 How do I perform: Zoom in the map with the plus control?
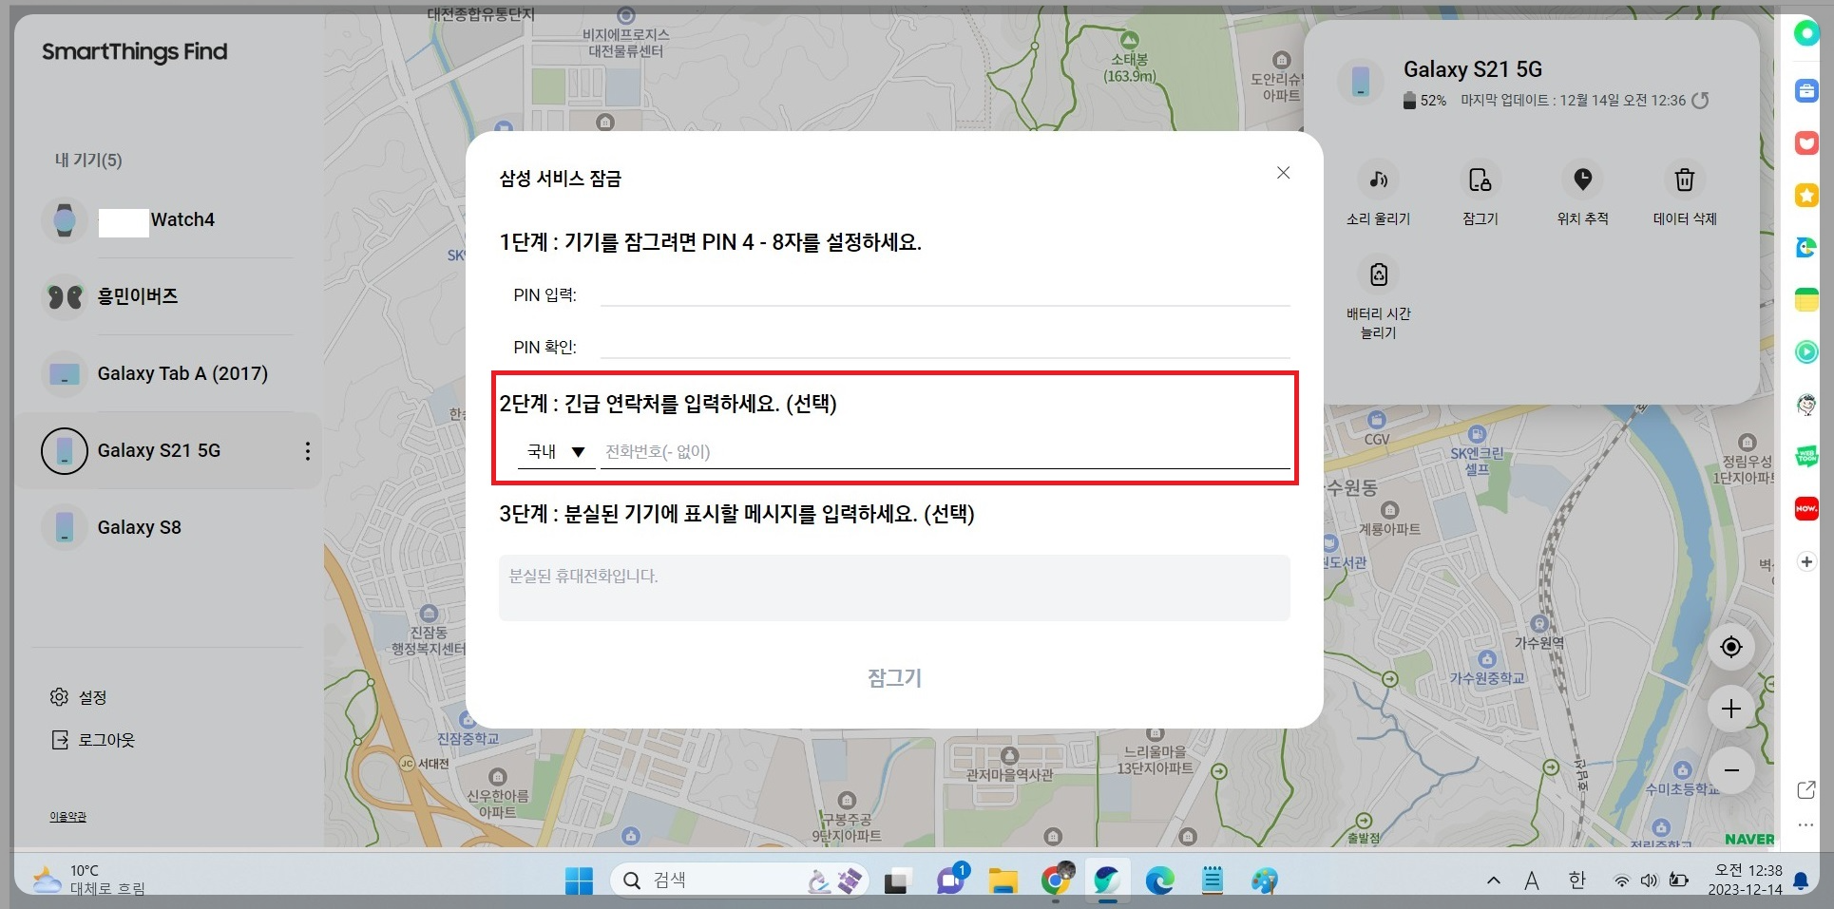point(1730,709)
